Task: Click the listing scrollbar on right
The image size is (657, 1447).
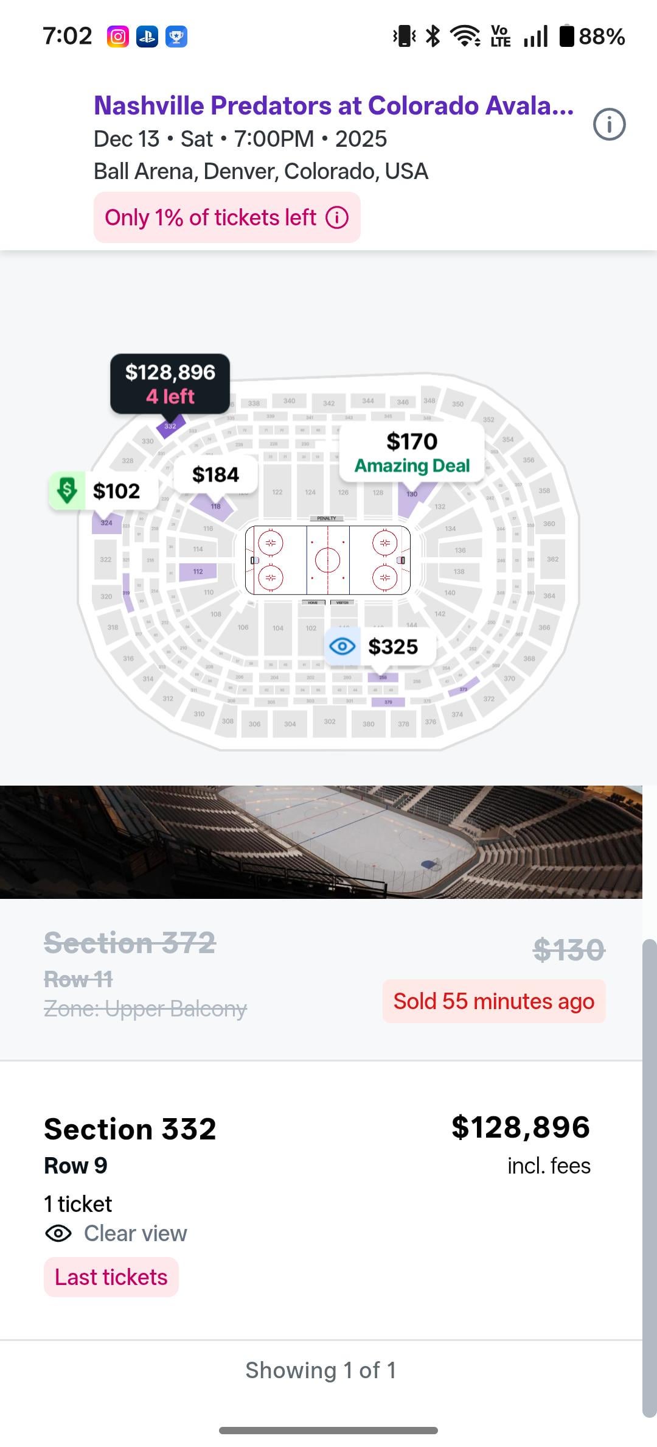Action: [649, 1175]
